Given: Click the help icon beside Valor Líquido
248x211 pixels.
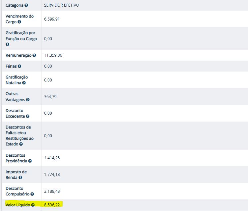Looking at the screenshot, I should click(x=33, y=205).
